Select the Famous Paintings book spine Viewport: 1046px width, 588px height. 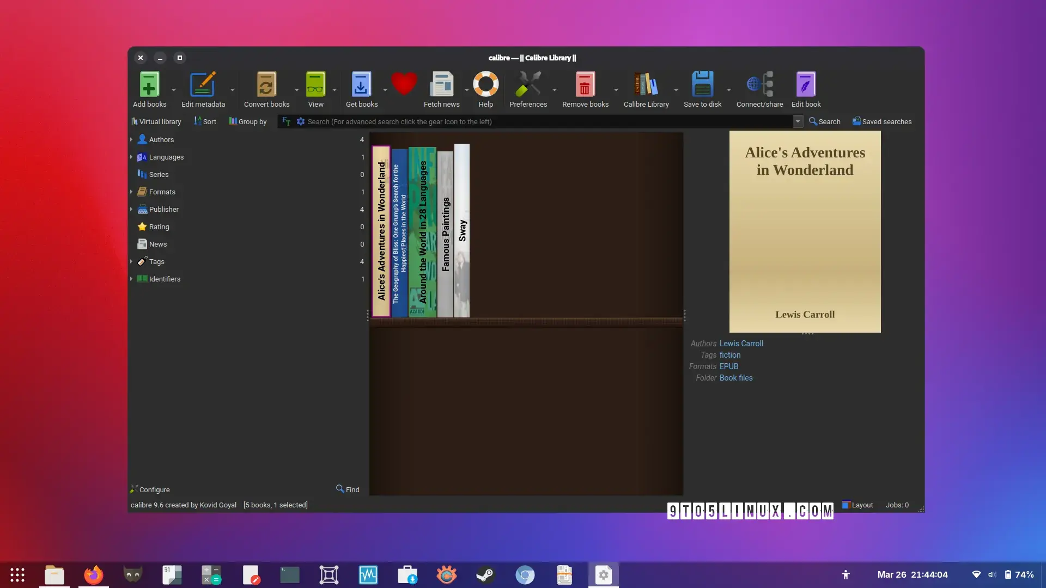pyautogui.click(x=445, y=234)
